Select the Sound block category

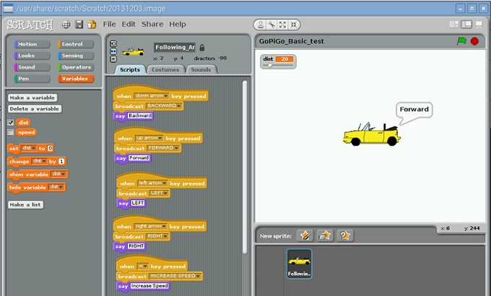pyautogui.click(x=32, y=67)
